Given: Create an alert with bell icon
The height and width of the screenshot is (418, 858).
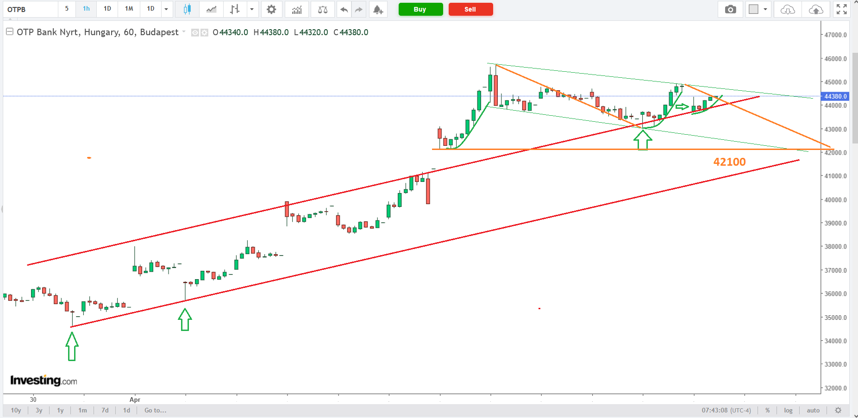Looking at the screenshot, I should [x=378, y=9].
